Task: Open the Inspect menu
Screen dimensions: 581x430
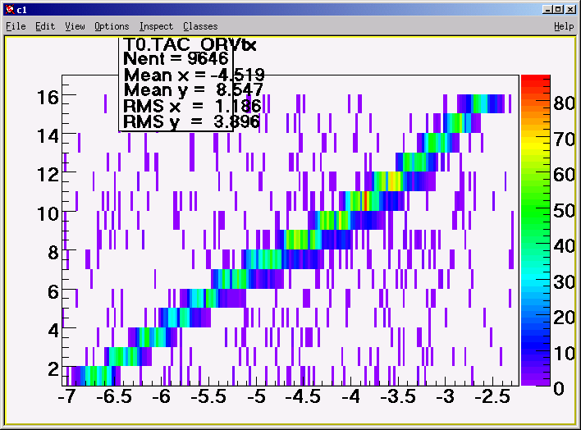Action: [156, 26]
